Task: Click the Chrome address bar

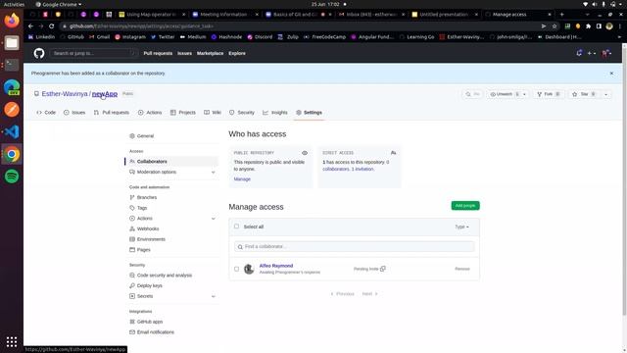Action: tap(300, 26)
